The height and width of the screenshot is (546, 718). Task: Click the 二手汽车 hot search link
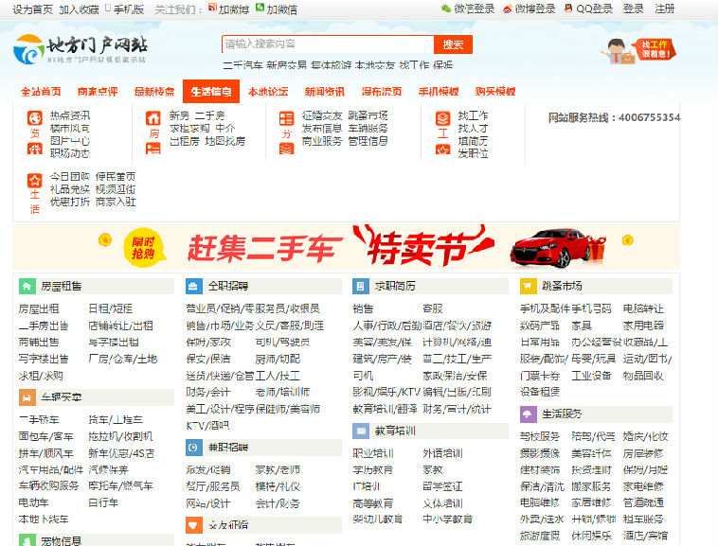[x=243, y=65]
